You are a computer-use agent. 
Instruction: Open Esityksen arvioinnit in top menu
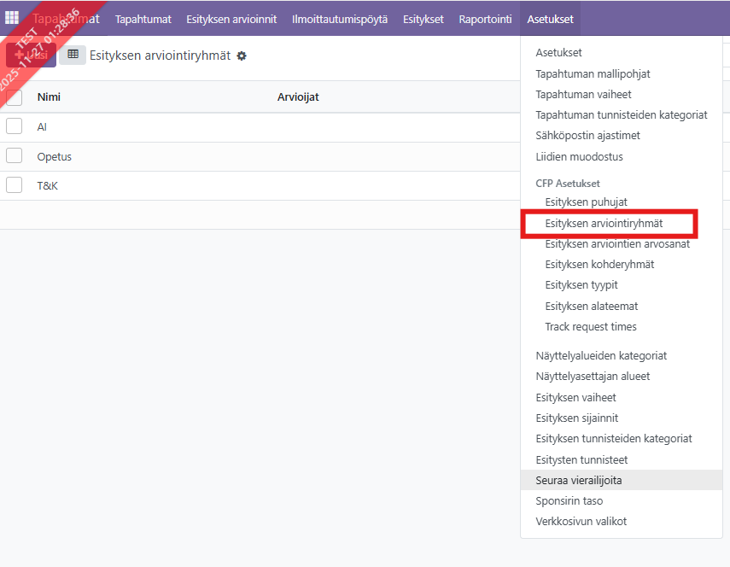click(x=231, y=19)
